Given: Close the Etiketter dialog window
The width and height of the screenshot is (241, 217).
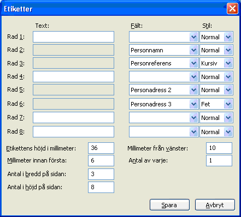Looking at the screenshot, I should pos(232,9).
